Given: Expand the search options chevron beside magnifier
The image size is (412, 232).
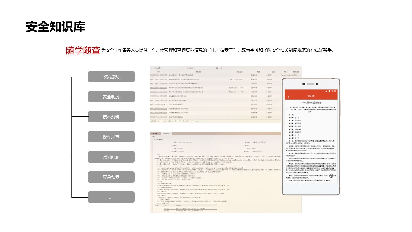Looking at the screenshot, I should click(220, 68).
